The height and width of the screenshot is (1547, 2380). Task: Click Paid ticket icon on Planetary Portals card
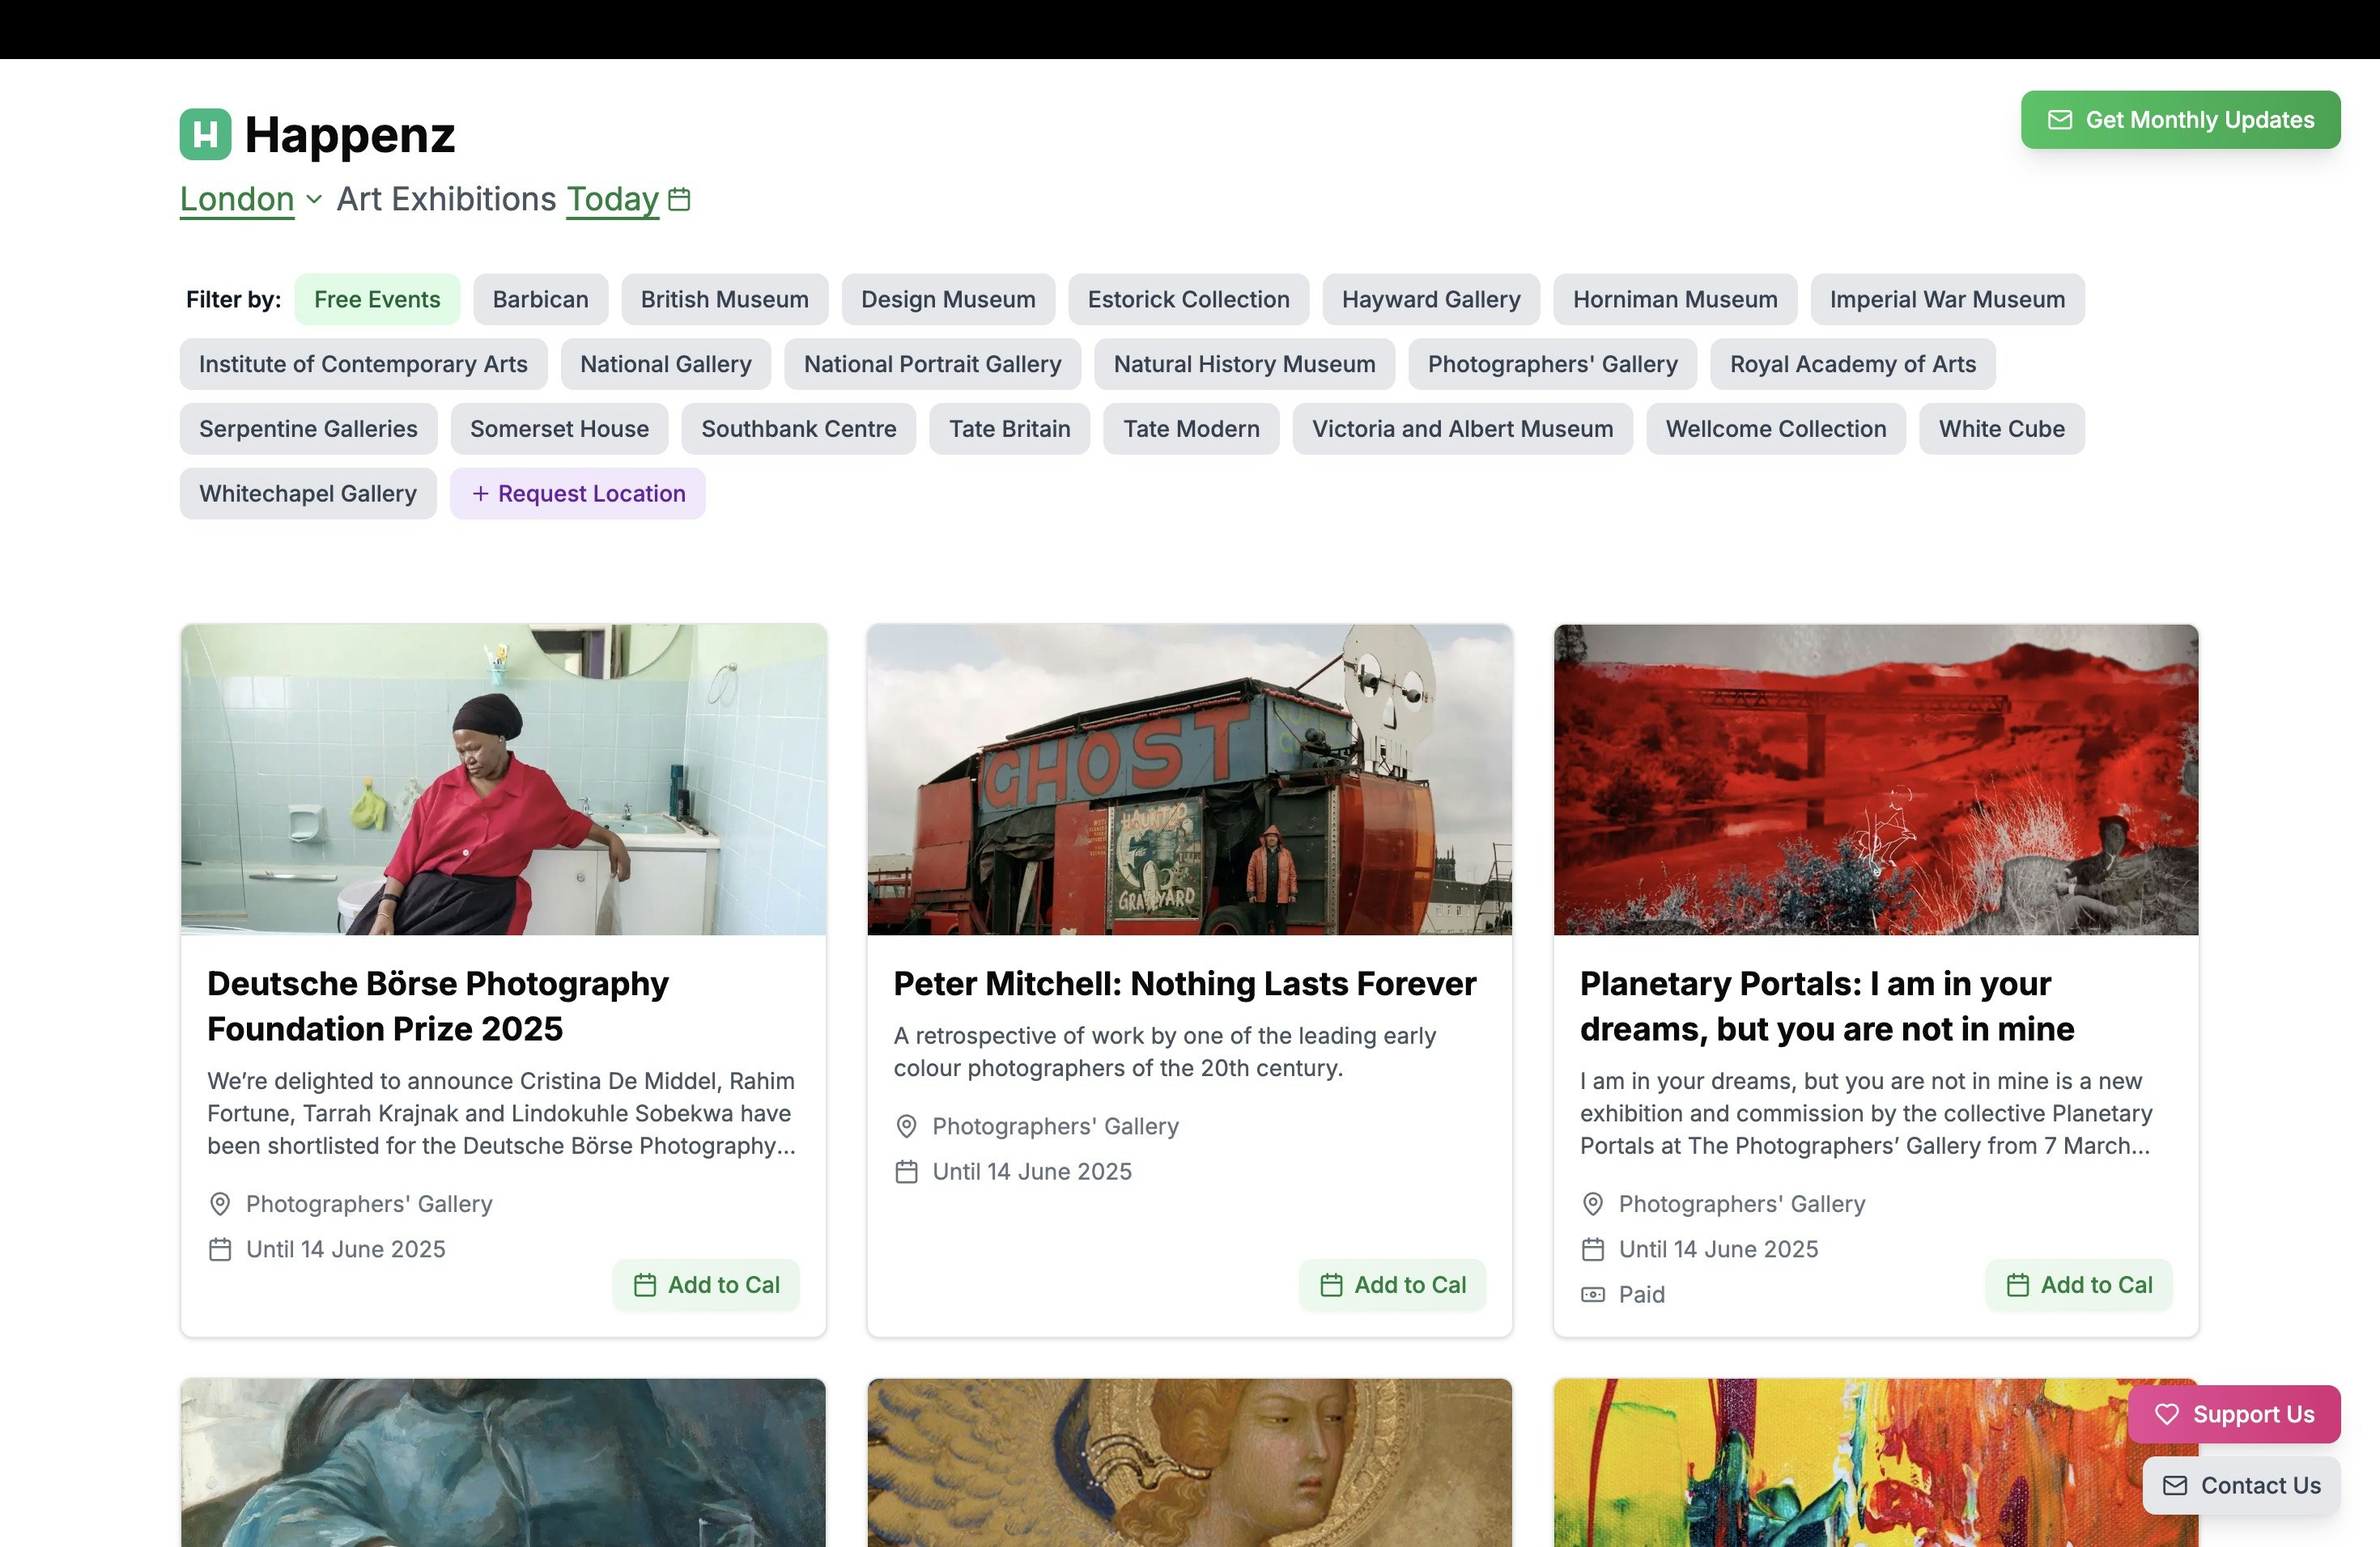click(x=1592, y=1295)
